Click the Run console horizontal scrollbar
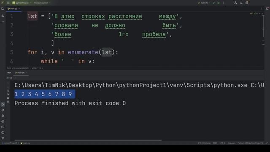Screen dimensions: 270x152 [88, 140]
